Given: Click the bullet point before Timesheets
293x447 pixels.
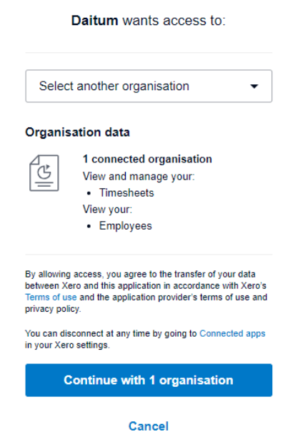Looking at the screenshot, I should point(89,193).
